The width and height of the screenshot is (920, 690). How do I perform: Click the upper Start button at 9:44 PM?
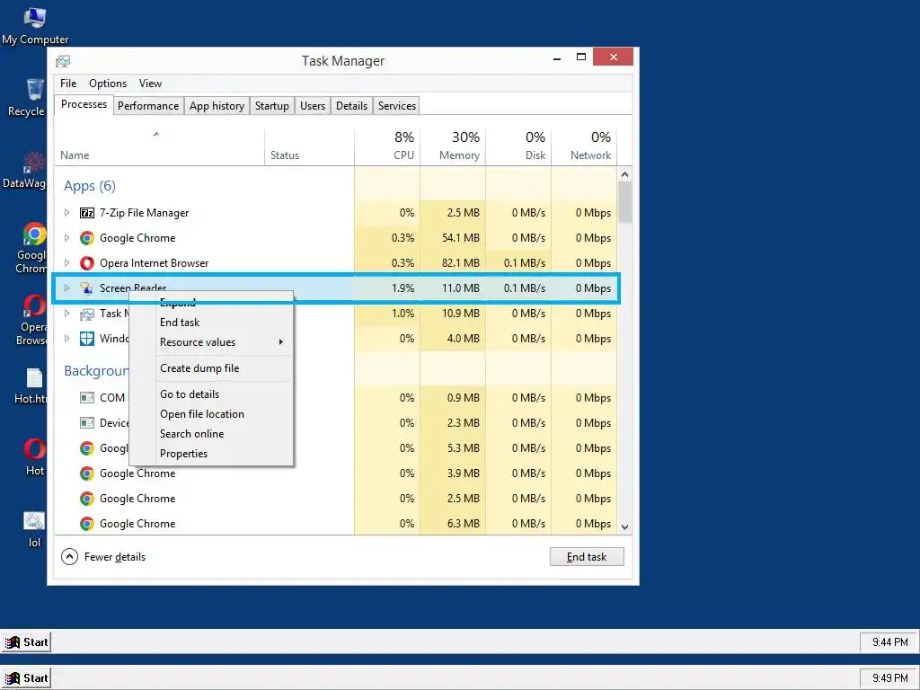(27, 641)
